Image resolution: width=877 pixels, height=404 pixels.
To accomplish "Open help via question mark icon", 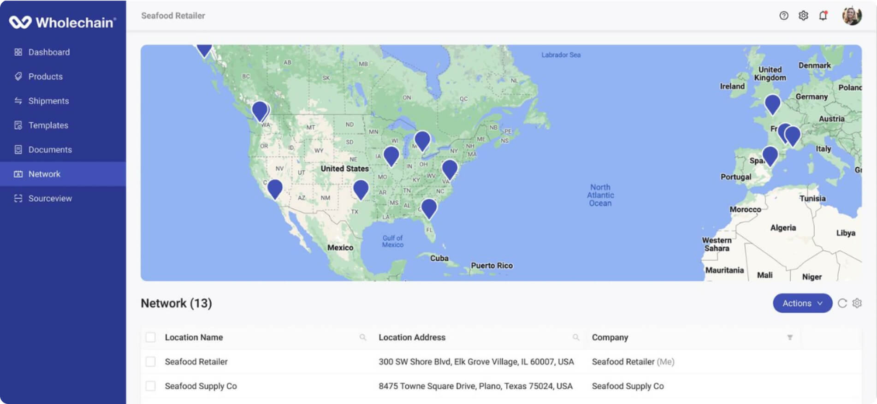I will point(784,16).
